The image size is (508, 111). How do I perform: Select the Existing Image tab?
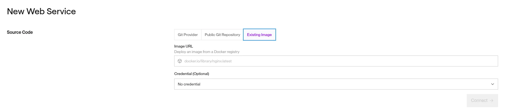pyautogui.click(x=259, y=35)
